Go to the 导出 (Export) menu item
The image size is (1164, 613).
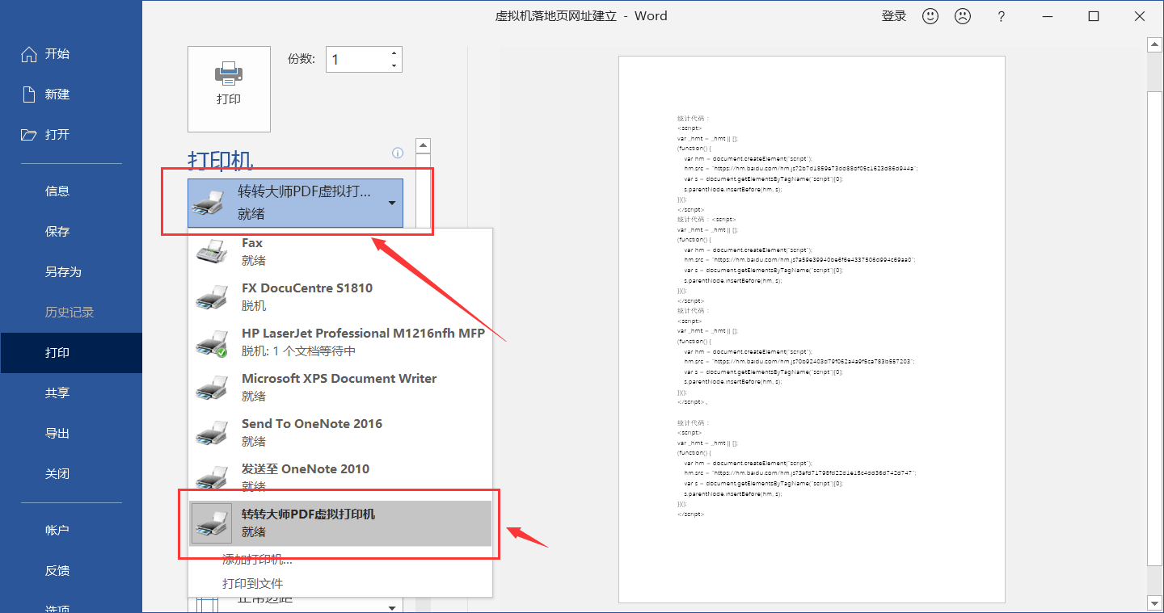point(57,434)
